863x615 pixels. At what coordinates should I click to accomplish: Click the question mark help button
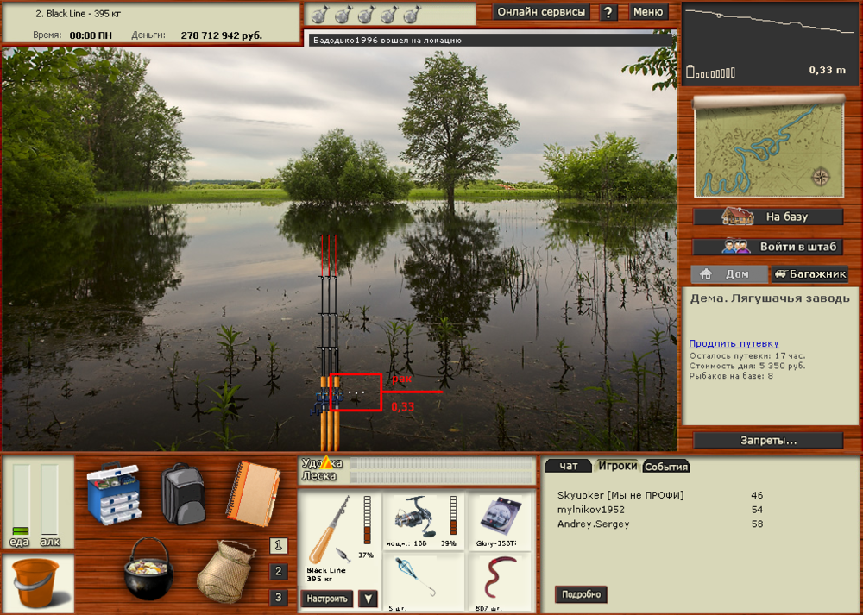[608, 12]
